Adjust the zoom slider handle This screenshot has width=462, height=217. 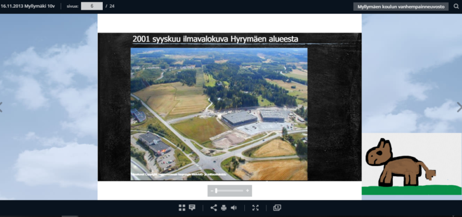(x=217, y=191)
